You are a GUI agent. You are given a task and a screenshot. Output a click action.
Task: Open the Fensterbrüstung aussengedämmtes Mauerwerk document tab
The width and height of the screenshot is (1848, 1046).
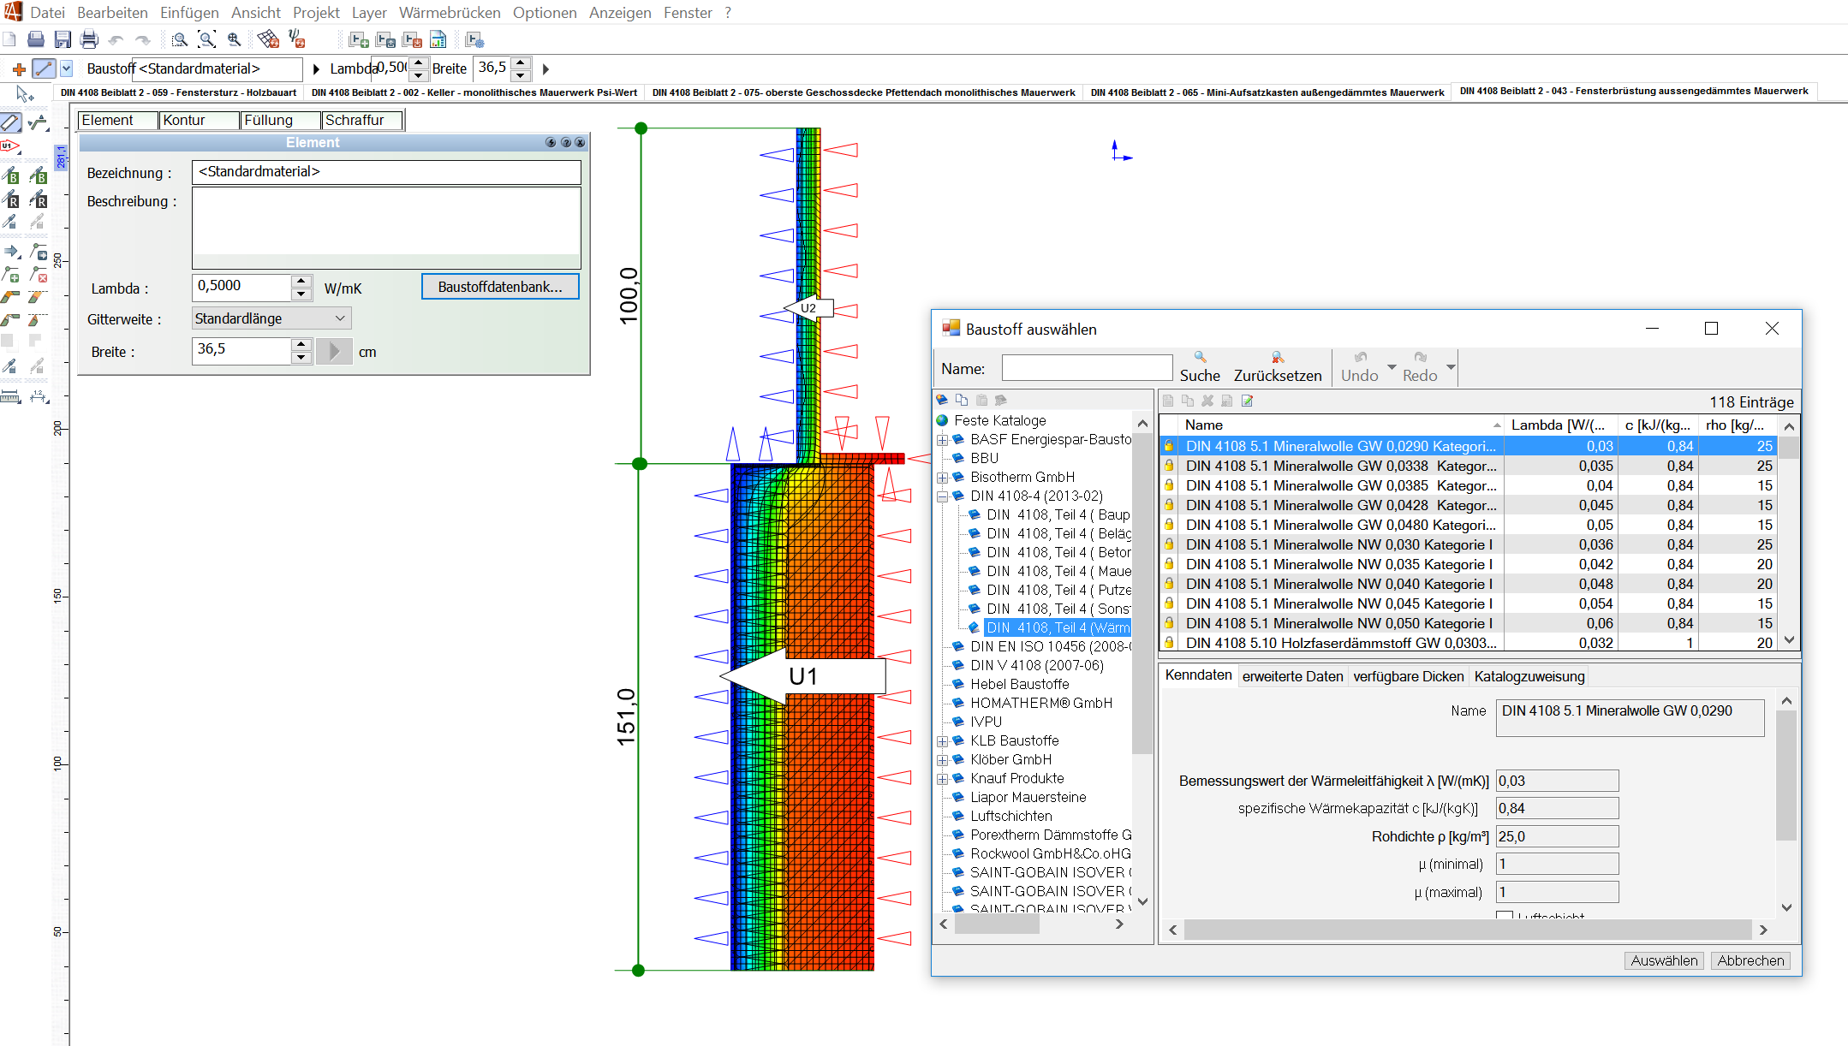1633,91
